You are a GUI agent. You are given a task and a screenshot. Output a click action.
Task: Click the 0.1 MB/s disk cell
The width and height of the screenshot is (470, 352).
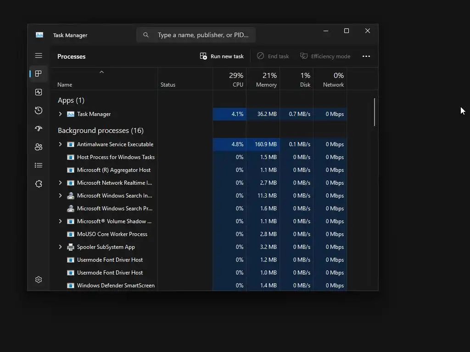(297, 144)
